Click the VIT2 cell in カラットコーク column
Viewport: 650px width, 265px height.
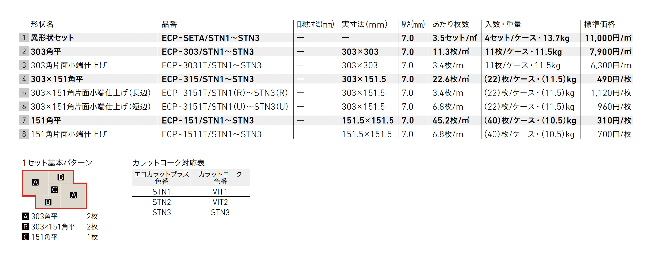[220, 202]
